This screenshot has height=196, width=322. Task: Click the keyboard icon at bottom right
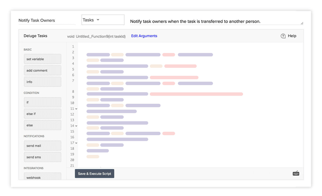coord(296,173)
